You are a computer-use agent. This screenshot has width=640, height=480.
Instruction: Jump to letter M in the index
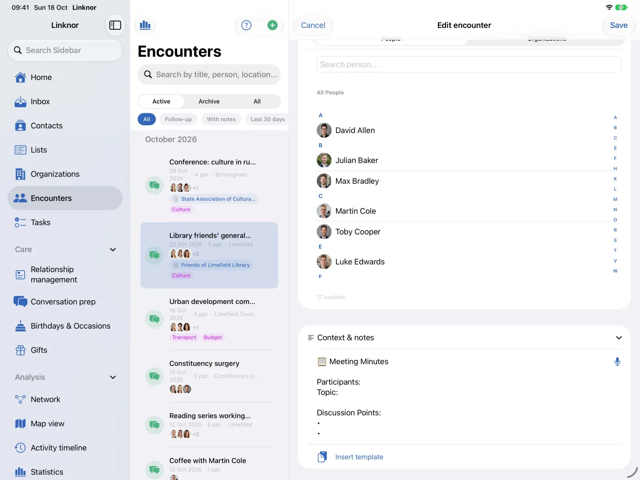coord(615,199)
